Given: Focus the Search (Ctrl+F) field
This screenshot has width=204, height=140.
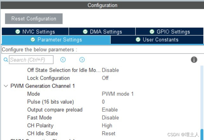Looking at the screenshot, I should pos(31,60).
